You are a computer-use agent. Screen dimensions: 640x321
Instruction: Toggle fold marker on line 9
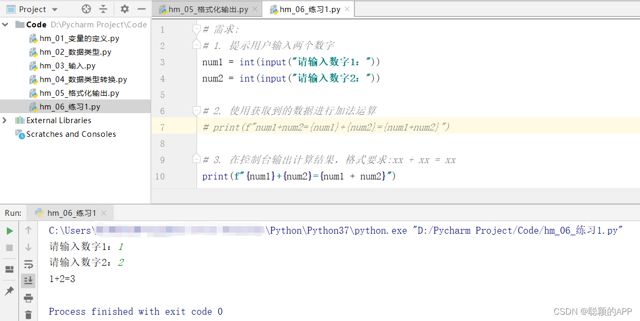[196, 159]
